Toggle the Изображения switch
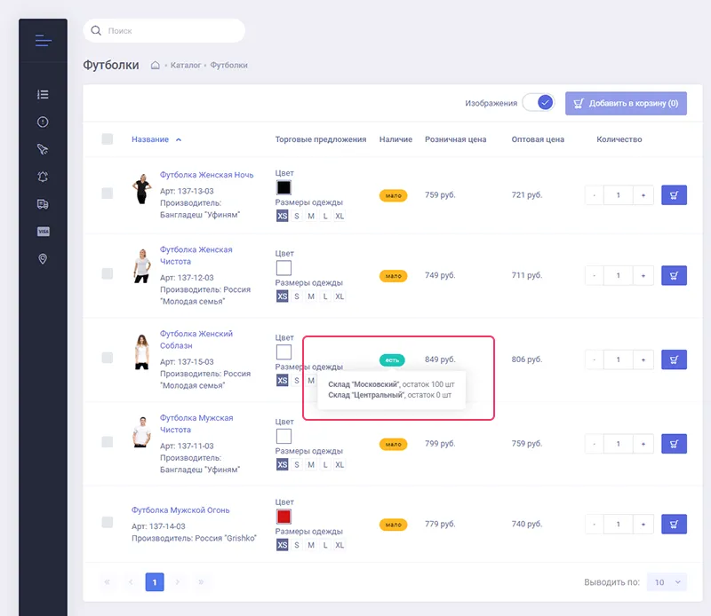This screenshot has height=616, width=711. tap(539, 103)
